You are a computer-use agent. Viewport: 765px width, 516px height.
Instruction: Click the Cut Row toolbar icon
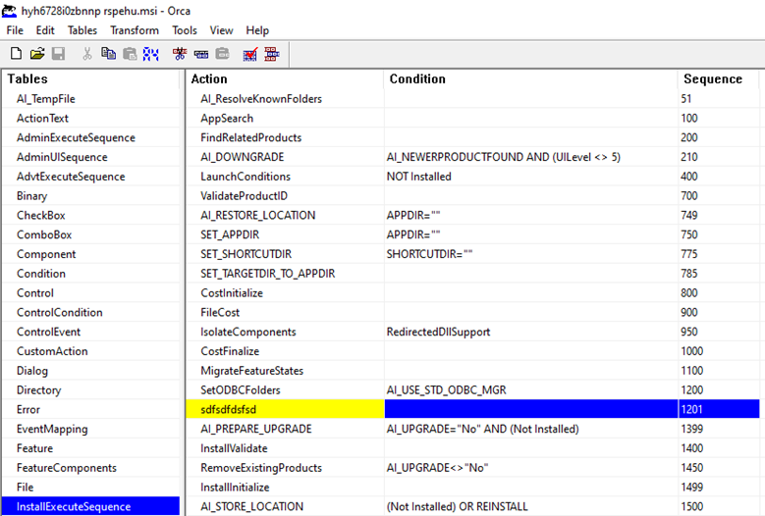pos(180,54)
